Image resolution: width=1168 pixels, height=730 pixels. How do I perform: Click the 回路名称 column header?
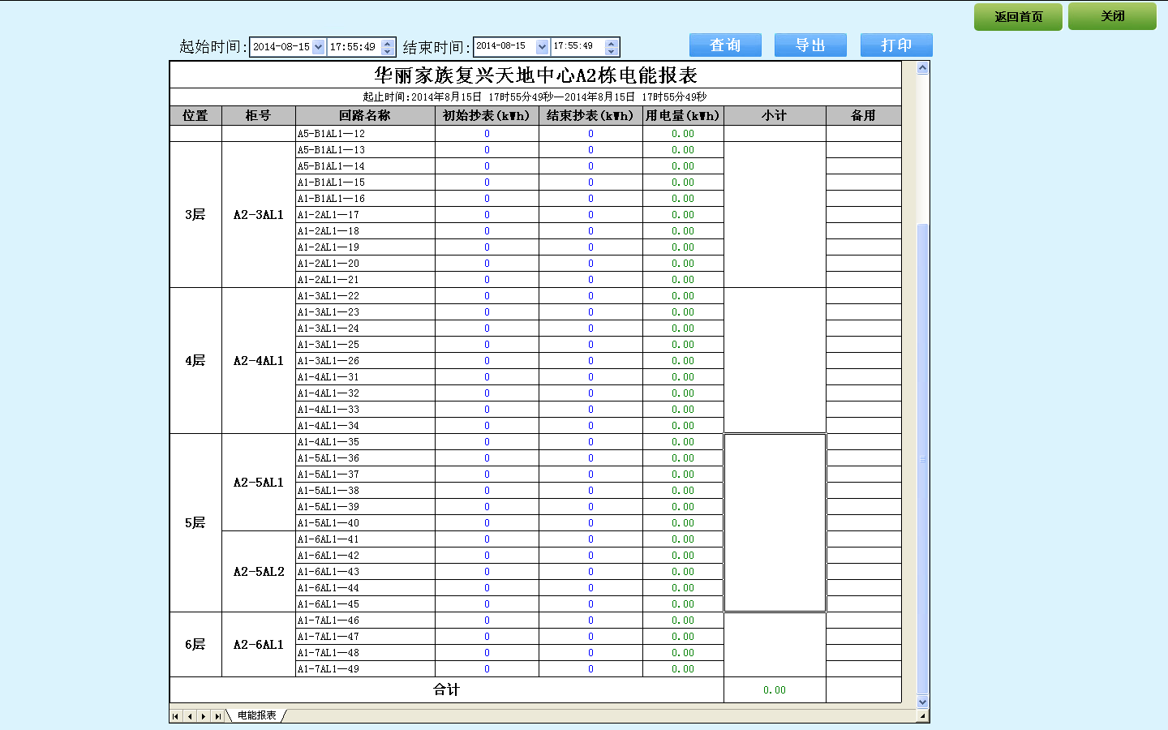point(365,116)
